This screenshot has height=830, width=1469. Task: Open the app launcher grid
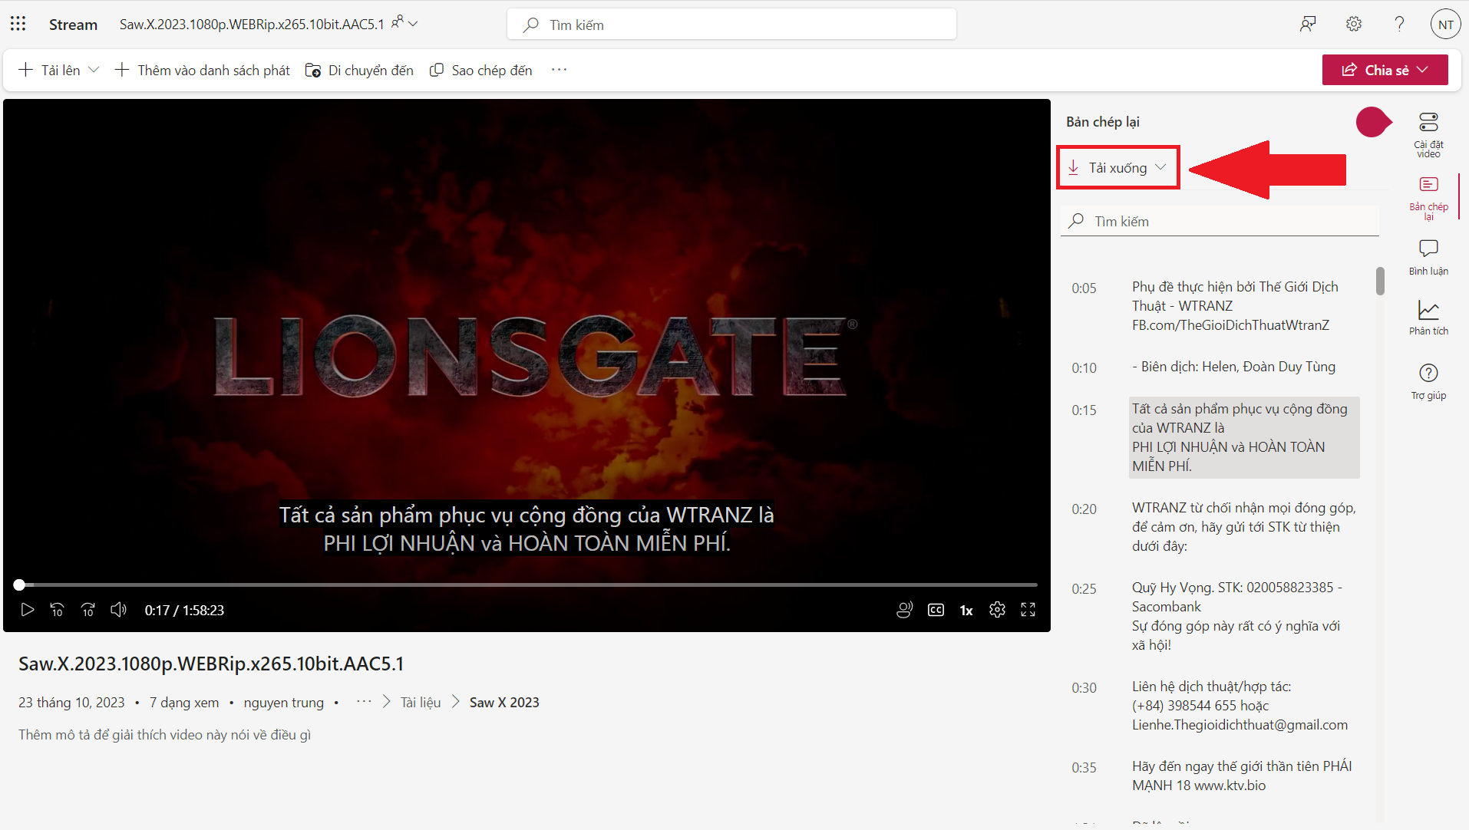pyautogui.click(x=18, y=24)
